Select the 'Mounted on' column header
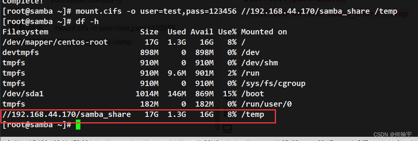The width and height of the screenshot is (418, 141). 264,32
